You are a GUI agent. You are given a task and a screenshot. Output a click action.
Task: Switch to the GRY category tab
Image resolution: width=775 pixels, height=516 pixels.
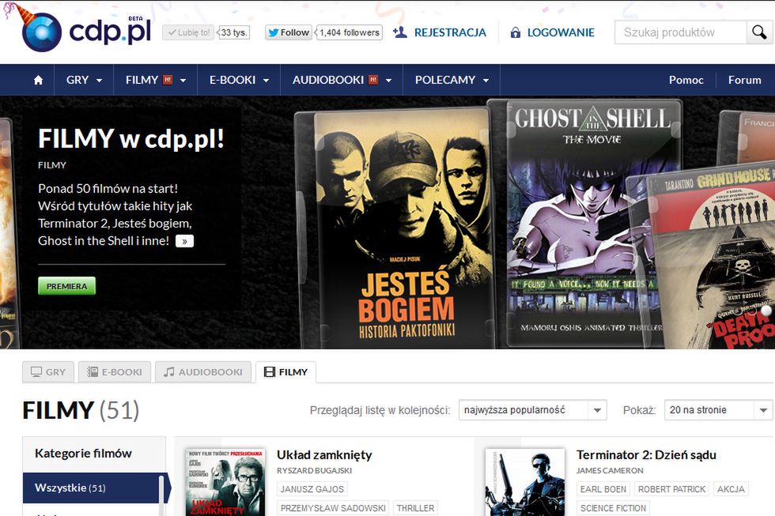[x=48, y=372]
